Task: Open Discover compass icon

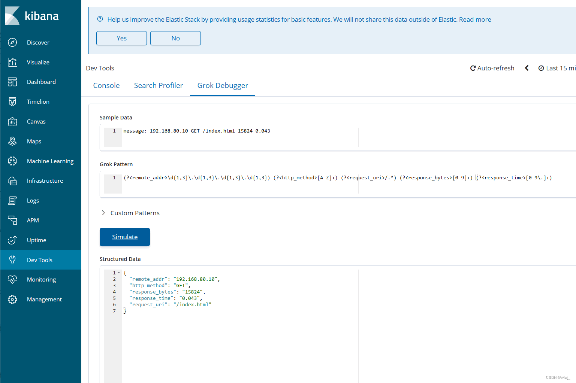Action: [12, 42]
